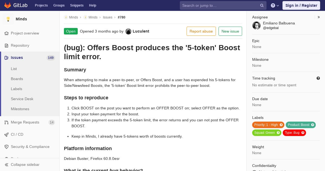Image resolution: width=325 pixels, height=171 pixels.
Task: Click help icon on Squad::Green label
Action: [x=278, y=133]
